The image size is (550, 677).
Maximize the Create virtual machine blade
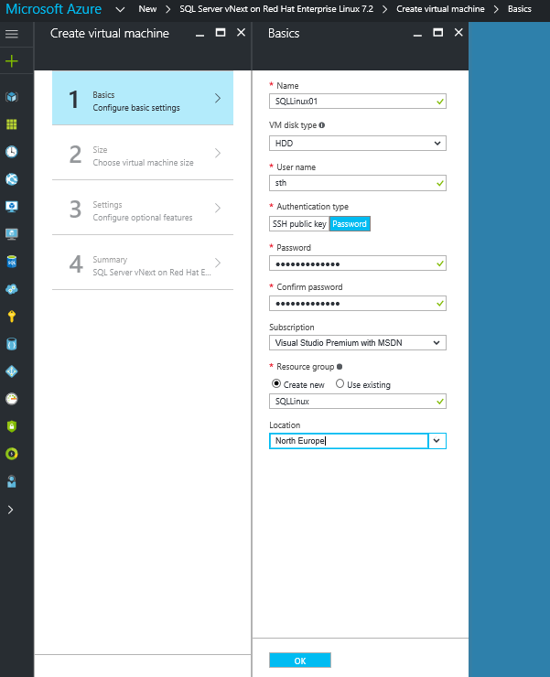point(221,32)
